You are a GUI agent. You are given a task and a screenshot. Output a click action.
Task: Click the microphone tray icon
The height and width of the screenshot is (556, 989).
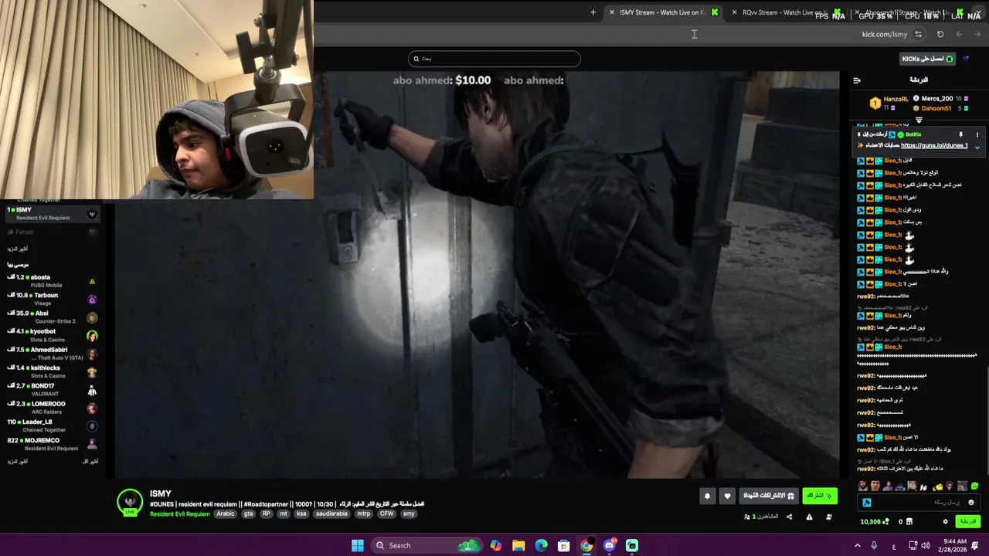coord(874,545)
